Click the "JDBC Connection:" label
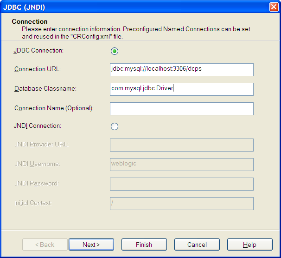Image resolution: width=281 pixels, height=258 pixels. pos(38,51)
